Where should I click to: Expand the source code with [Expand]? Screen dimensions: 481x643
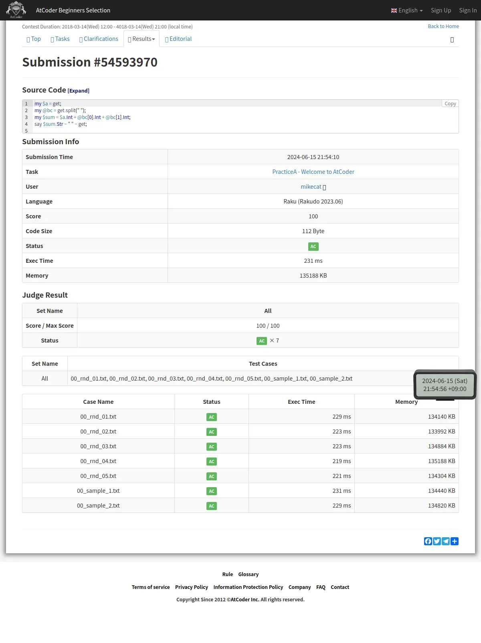pos(79,91)
